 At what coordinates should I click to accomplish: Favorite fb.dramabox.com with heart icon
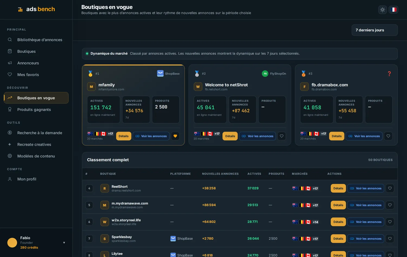tap(388, 136)
